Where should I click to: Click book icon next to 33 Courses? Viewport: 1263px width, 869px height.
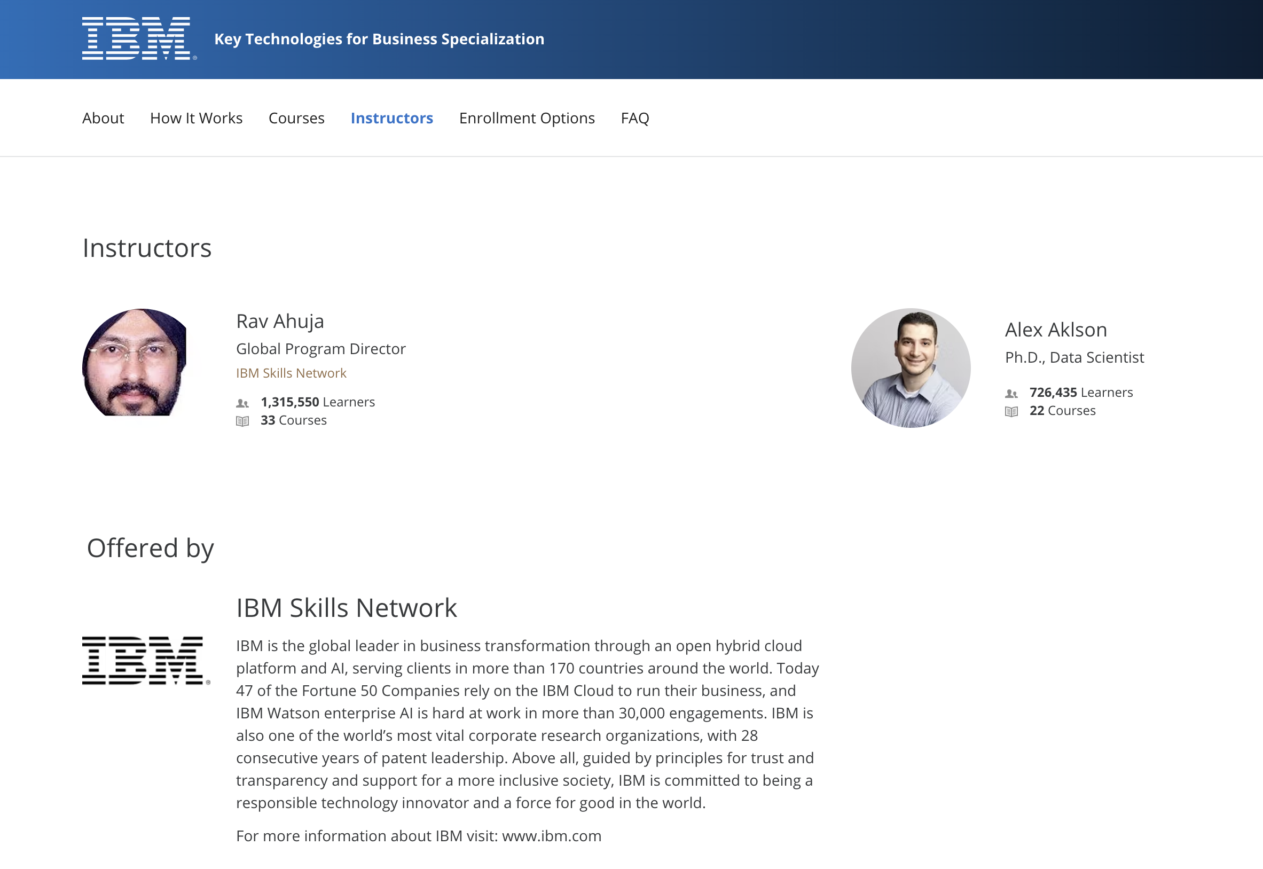[242, 421]
